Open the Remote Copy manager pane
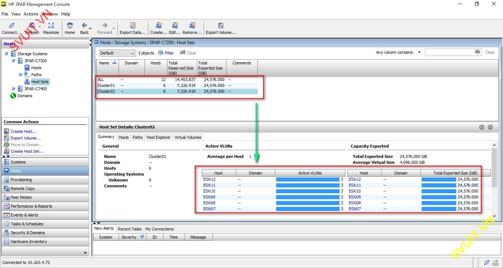This screenshot has height=268, width=503. tap(45, 188)
